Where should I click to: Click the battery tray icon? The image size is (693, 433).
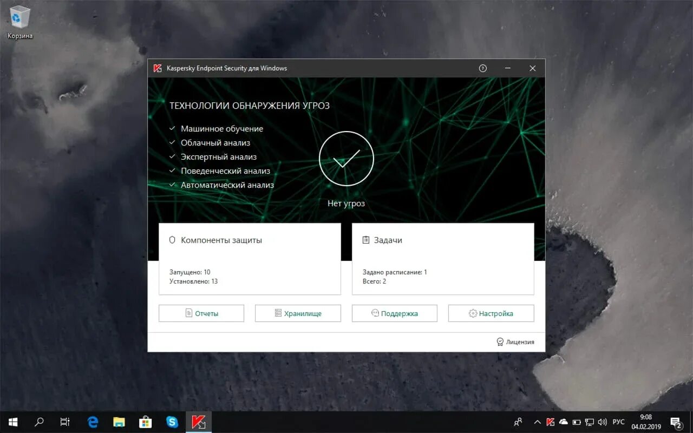tap(577, 422)
